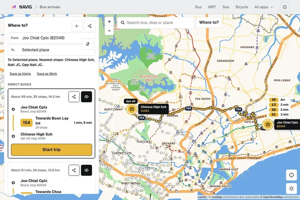Screen dimensions: 300x200
Task: Click 'DIRECT BUSES' heading
Action: tap(19, 84)
